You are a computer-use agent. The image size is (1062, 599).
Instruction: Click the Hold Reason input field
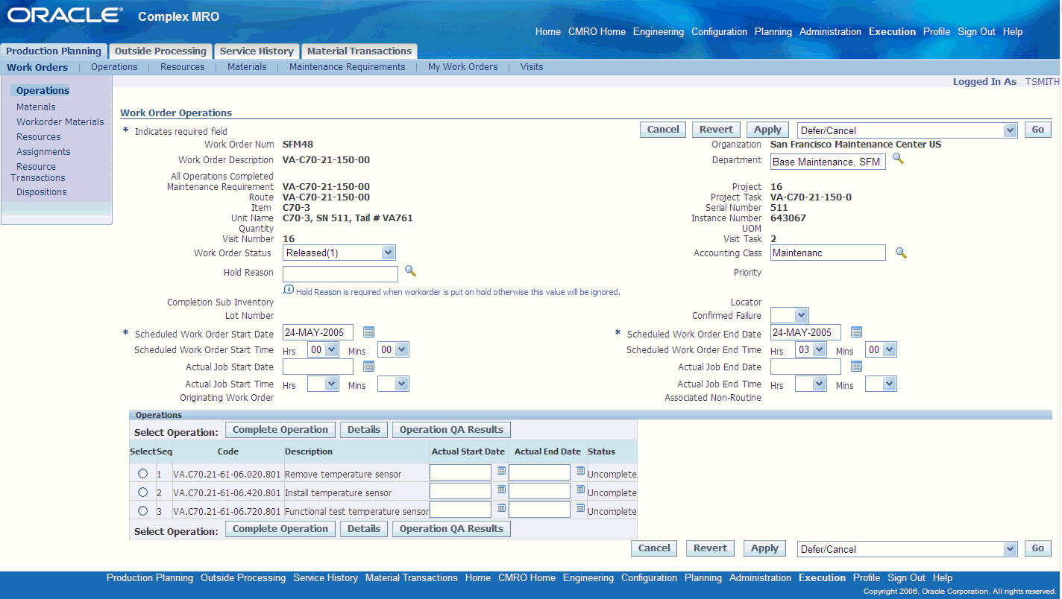click(x=340, y=274)
